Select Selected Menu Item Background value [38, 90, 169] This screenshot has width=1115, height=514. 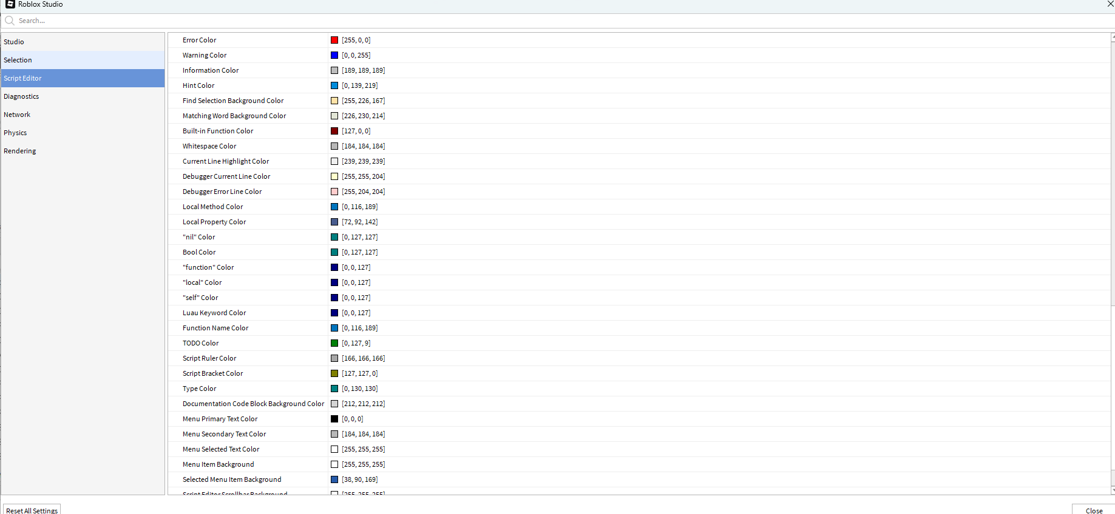click(x=360, y=479)
